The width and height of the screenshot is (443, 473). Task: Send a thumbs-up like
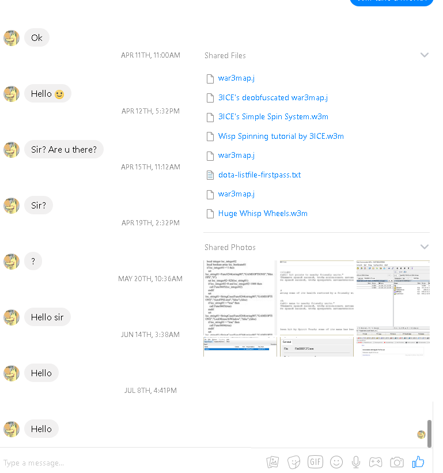(418, 461)
